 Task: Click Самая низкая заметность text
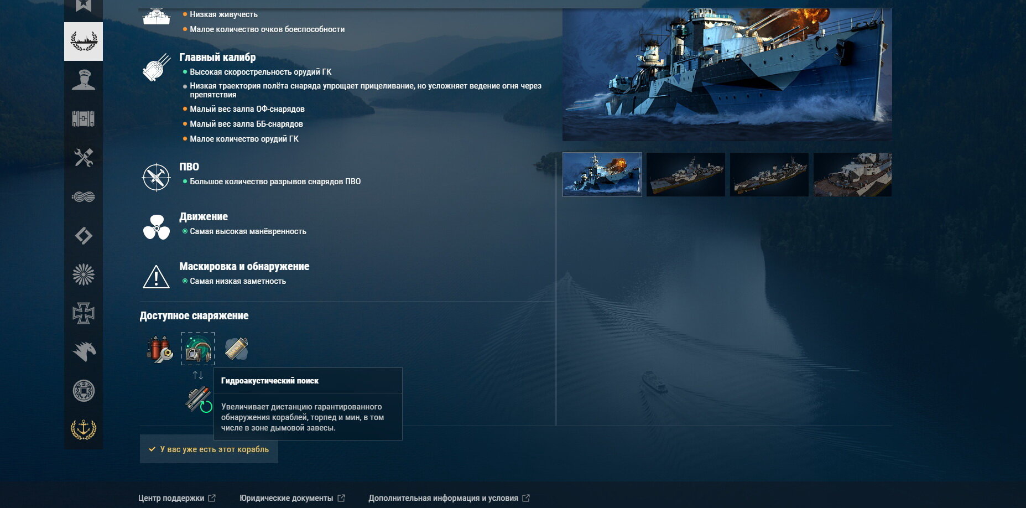[x=238, y=281]
